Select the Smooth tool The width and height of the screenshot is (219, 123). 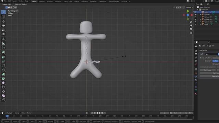(3, 83)
